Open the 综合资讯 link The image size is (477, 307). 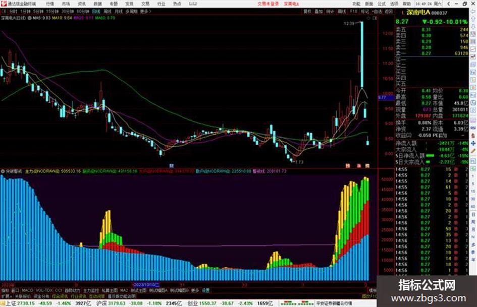coord(60,296)
